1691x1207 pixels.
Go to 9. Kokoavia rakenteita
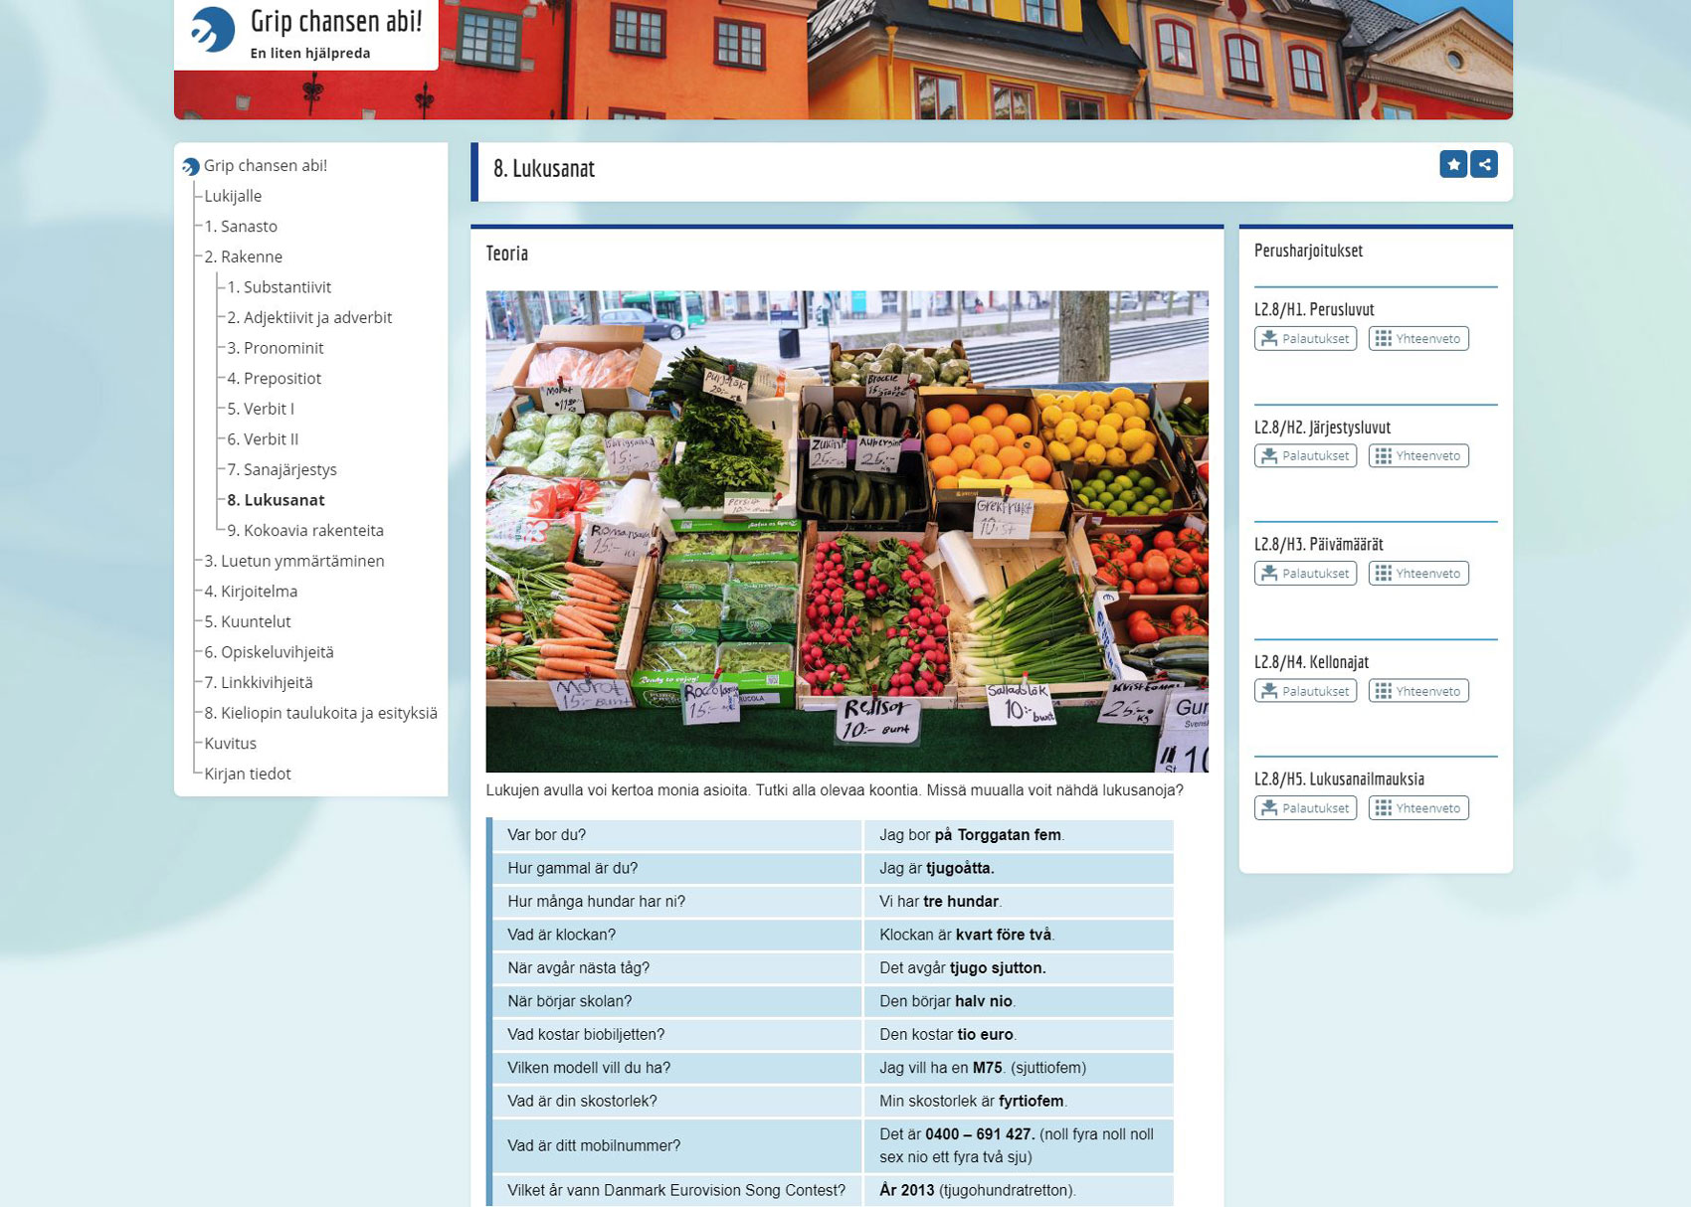305,531
